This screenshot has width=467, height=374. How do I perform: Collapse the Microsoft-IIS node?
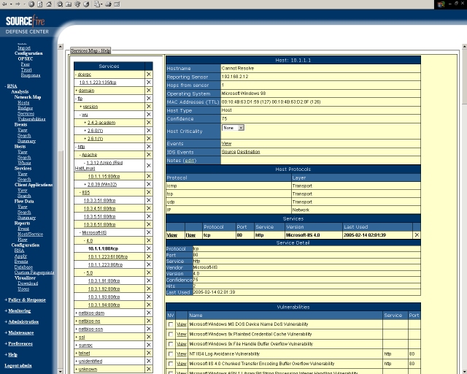point(80,232)
